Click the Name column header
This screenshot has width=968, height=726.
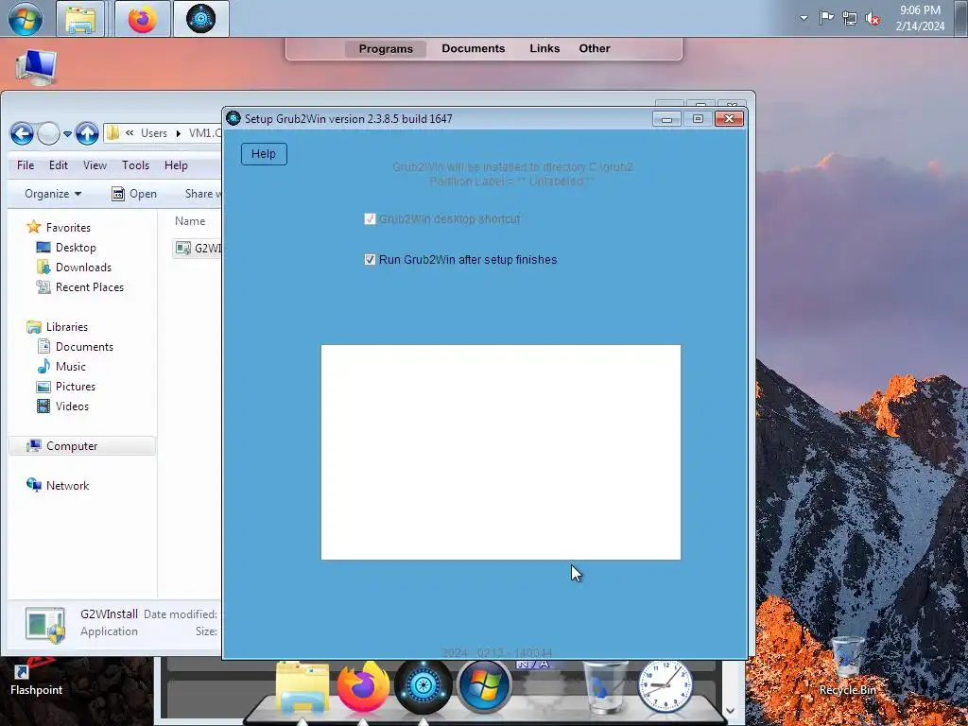pyautogui.click(x=190, y=221)
